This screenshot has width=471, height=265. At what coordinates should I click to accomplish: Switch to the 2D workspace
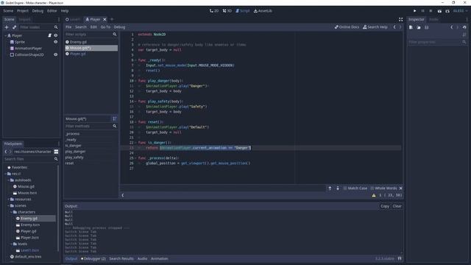tap(214, 11)
